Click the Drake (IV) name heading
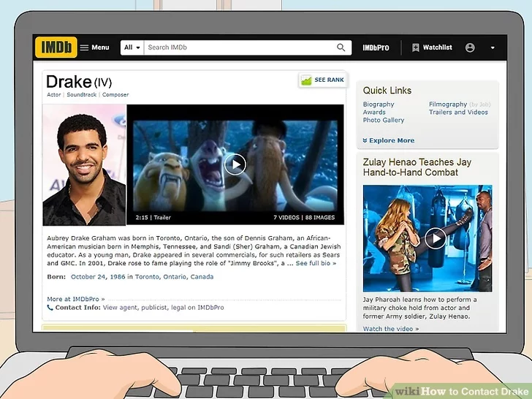 pos(79,82)
